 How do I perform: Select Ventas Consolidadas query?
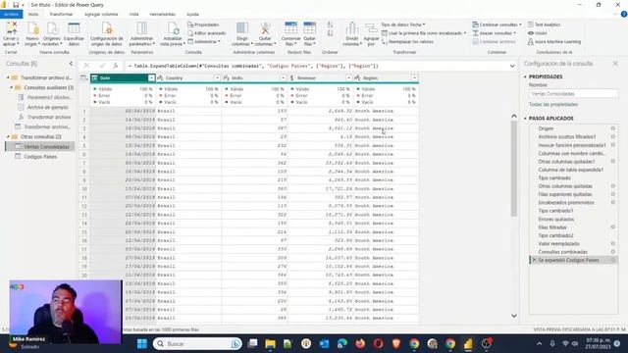tap(41, 146)
